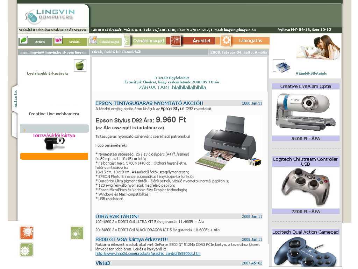Click the Számítástechnikai Szaküzlet és Szerviz tagline
The width and height of the screenshot is (358, 269).
(52, 30)
